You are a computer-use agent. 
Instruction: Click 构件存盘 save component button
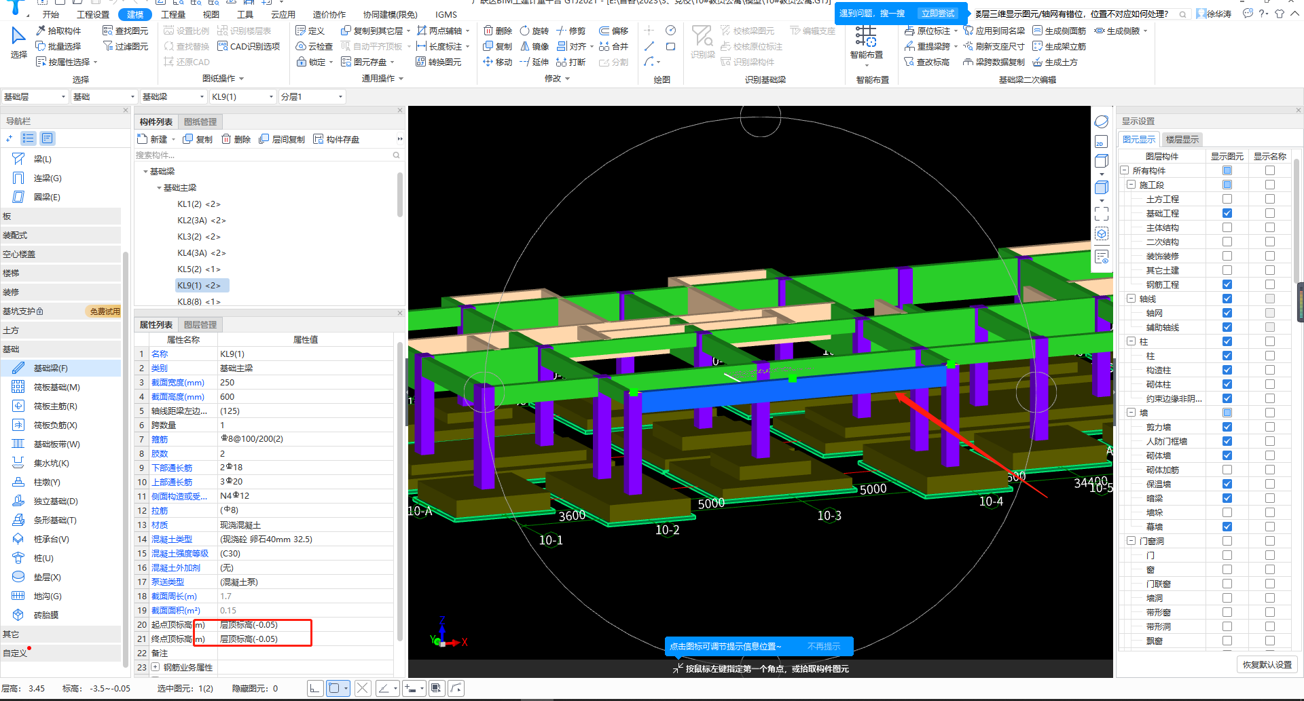[336, 139]
